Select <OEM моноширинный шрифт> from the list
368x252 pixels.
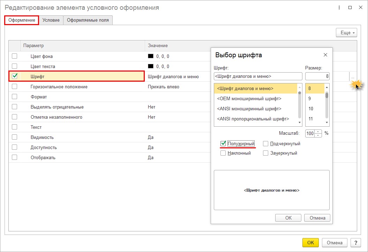[249, 99]
